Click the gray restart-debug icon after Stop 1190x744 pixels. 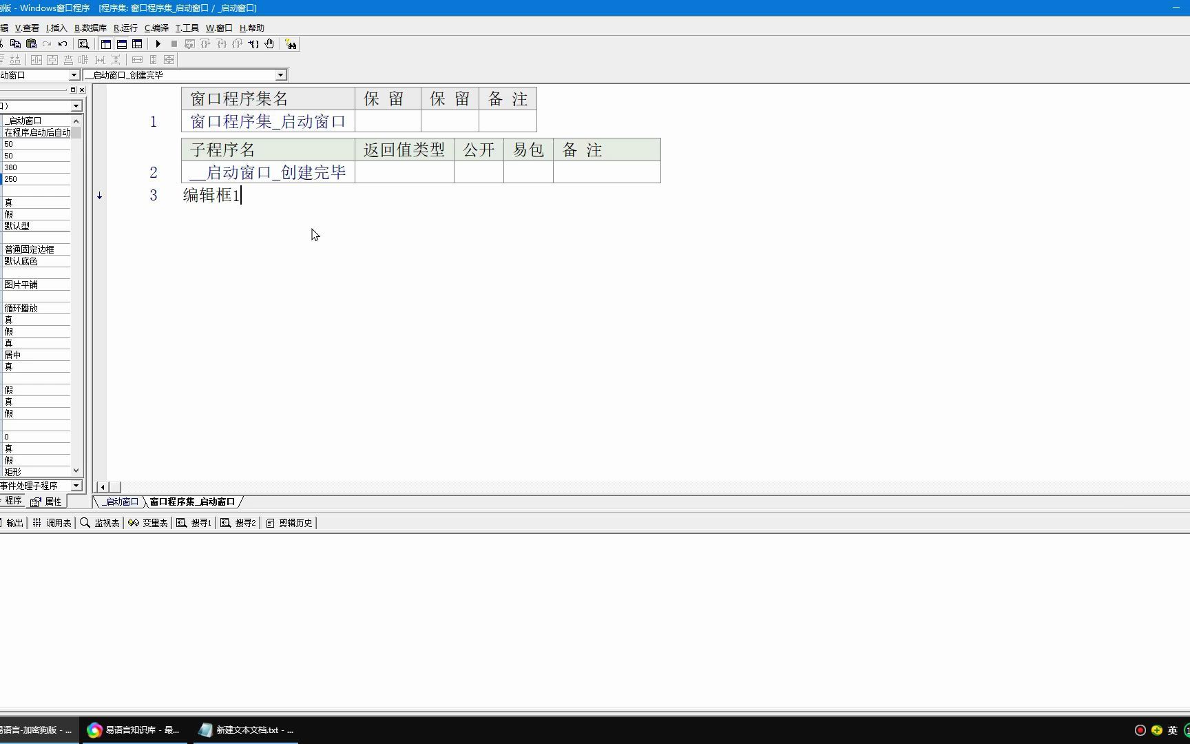pyautogui.click(x=189, y=44)
